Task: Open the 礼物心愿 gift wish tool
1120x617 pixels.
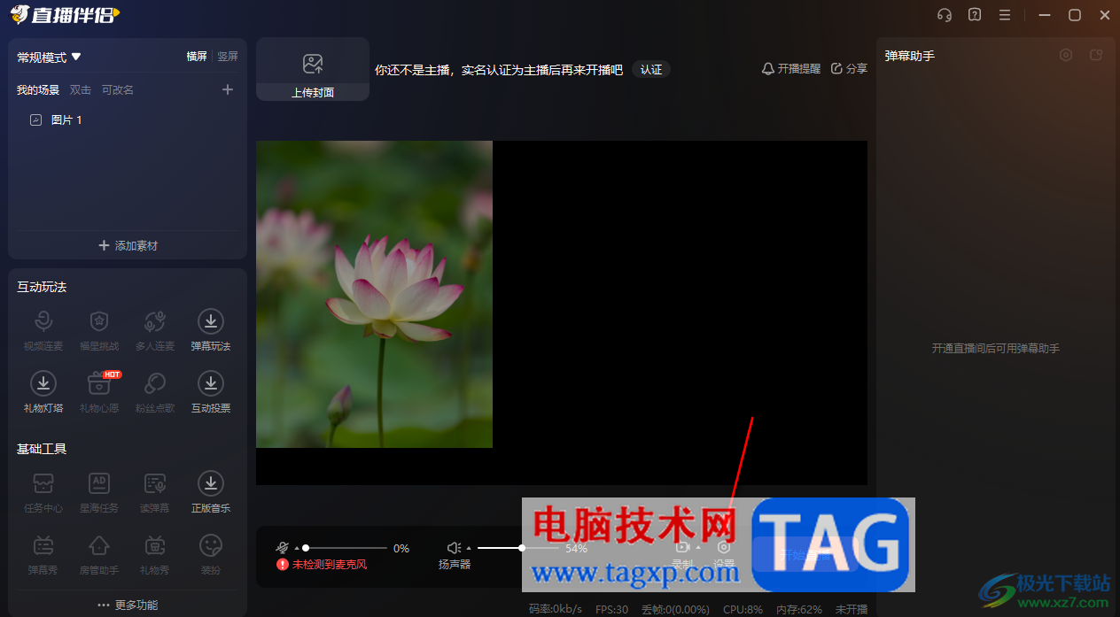Action: click(99, 392)
